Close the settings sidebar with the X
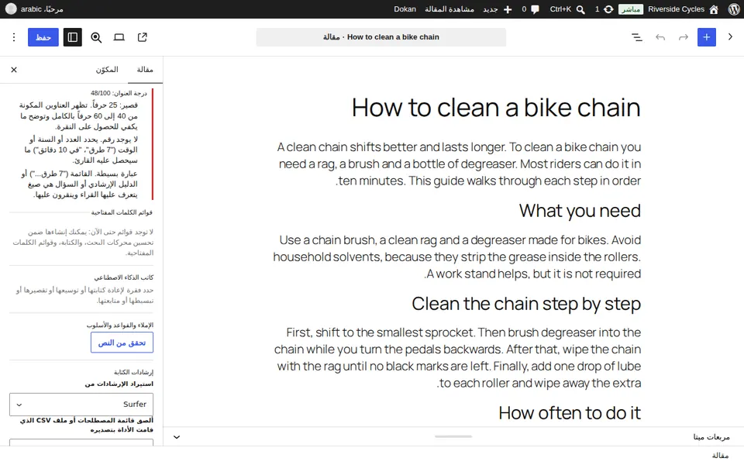This screenshot has height=465, width=744. tap(14, 70)
